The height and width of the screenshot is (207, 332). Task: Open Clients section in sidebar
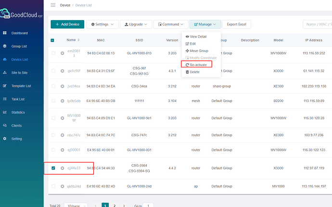pyautogui.click(x=16, y=125)
